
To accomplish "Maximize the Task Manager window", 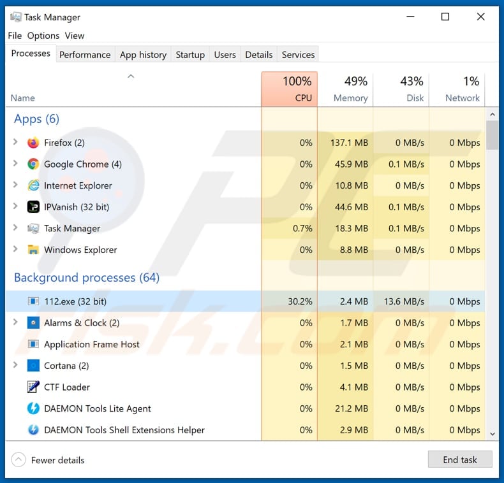I will (x=445, y=17).
